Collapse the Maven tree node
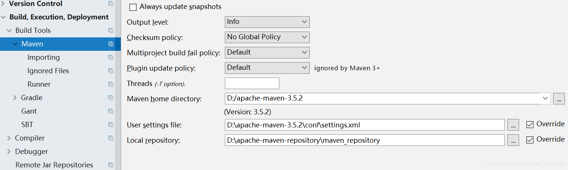Image resolution: width=568 pixels, height=170 pixels. (x=15, y=44)
